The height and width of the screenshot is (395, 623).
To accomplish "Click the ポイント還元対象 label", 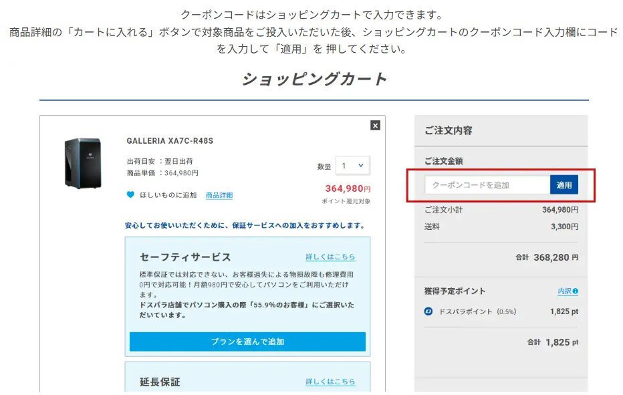I will pyautogui.click(x=346, y=201).
